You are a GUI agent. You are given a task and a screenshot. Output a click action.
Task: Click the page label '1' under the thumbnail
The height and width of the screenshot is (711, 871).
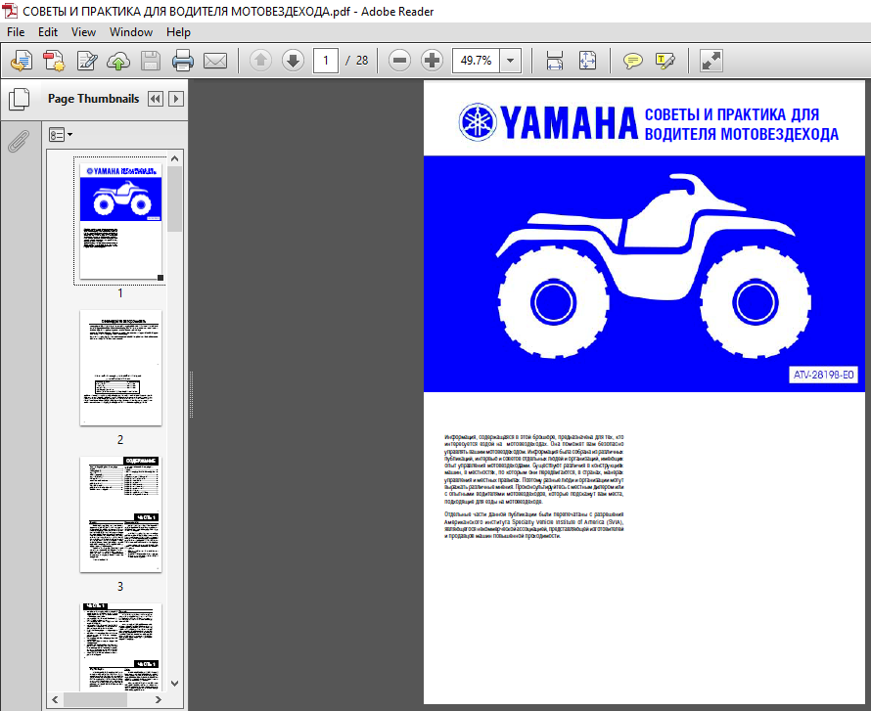[x=120, y=293]
